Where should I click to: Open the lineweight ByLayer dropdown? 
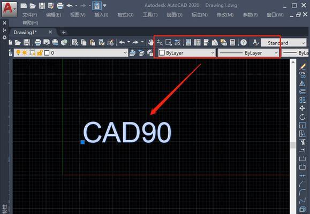pyautogui.click(x=295, y=53)
